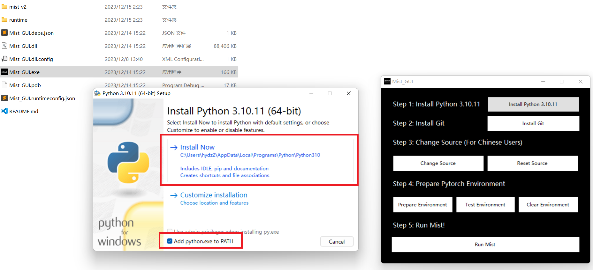
Task: Click the Python Setup title bar icon
Action: (x=97, y=93)
